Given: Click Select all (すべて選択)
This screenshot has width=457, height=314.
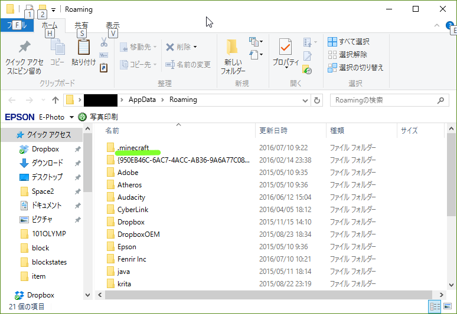Looking at the screenshot, I should click(x=348, y=42).
